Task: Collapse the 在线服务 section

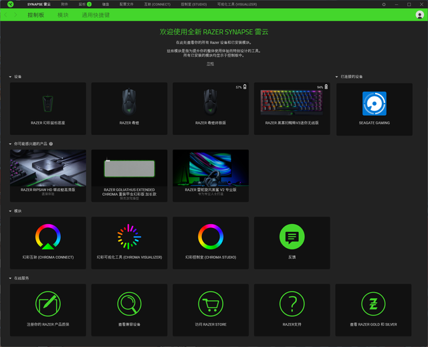Action: point(10,278)
